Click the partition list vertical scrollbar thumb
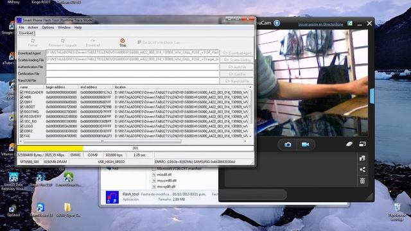The height and width of the screenshot is (231, 411). pyautogui.click(x=250, y=107)
